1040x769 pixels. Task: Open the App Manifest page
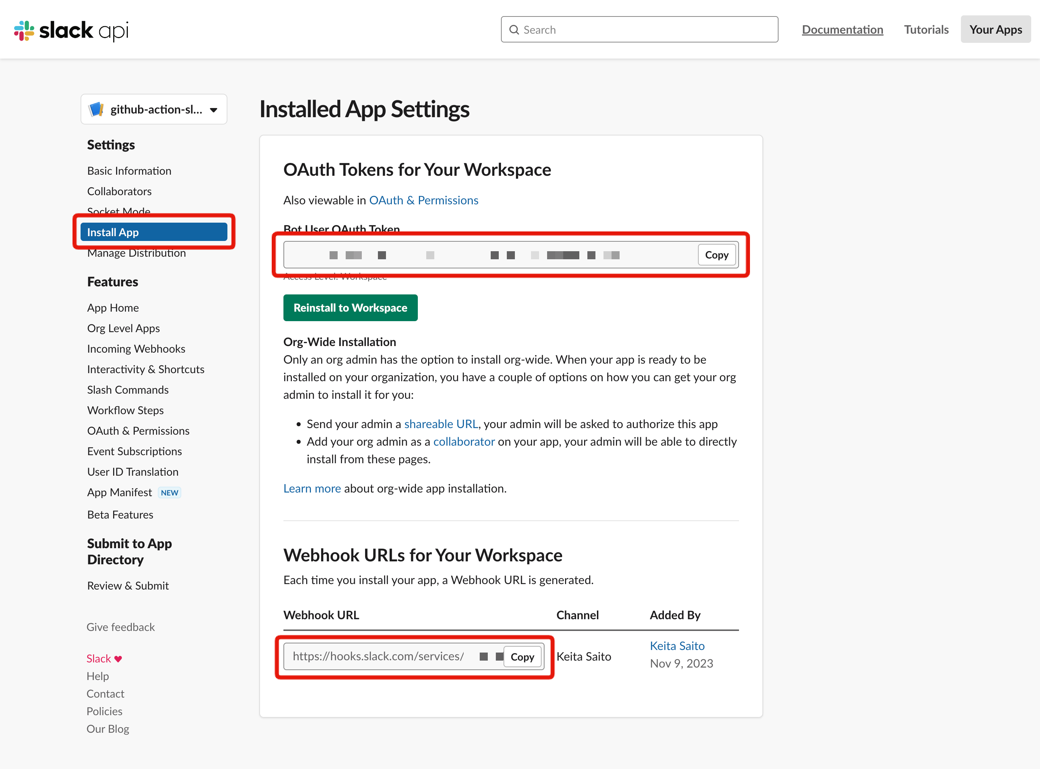(x=119, y=492)
